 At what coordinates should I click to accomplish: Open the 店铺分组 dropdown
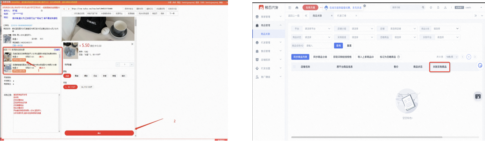point(355,28)
